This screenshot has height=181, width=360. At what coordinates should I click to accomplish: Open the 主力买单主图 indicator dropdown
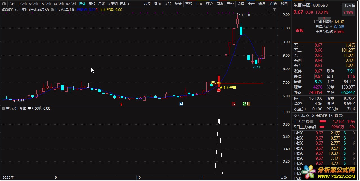coord(52,10)
